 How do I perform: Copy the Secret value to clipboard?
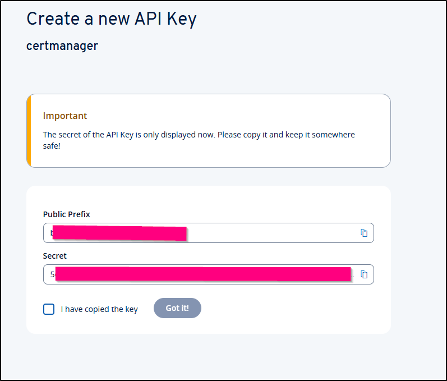(364, 274)
